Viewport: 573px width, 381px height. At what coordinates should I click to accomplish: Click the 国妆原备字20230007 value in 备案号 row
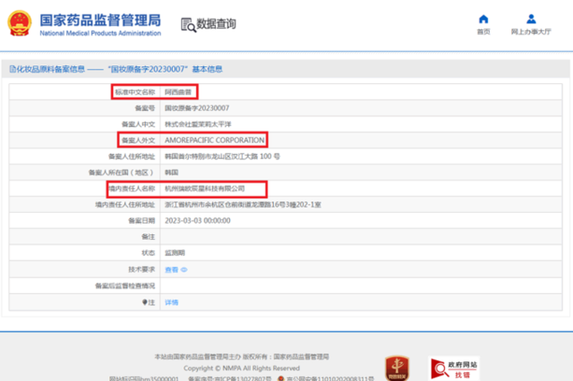pyautogui.click(x=197, y=108)
